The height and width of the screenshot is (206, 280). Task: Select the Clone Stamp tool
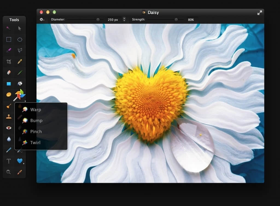pyautogui.click(x=9, y=117)
